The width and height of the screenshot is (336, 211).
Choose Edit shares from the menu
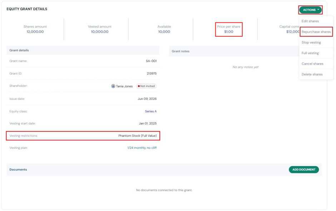point(310,21)
